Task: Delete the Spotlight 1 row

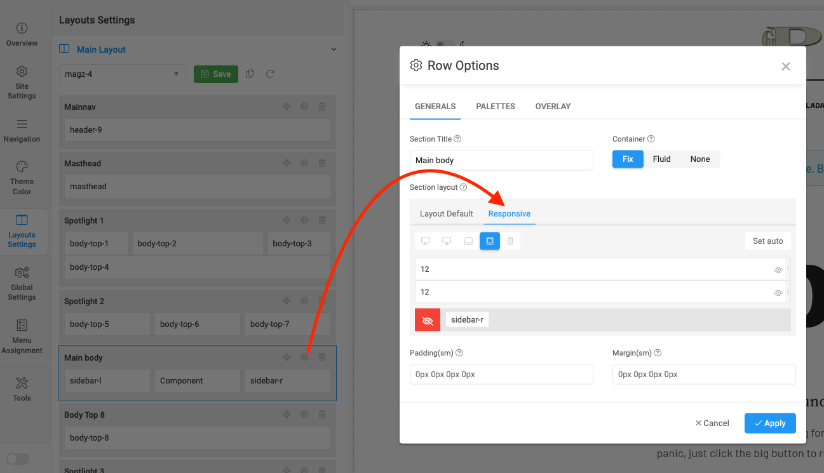Action: [322, 220]
